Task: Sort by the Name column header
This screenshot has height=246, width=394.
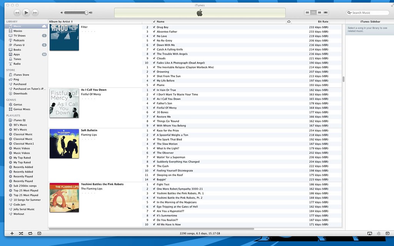Action: coord(160,22)
